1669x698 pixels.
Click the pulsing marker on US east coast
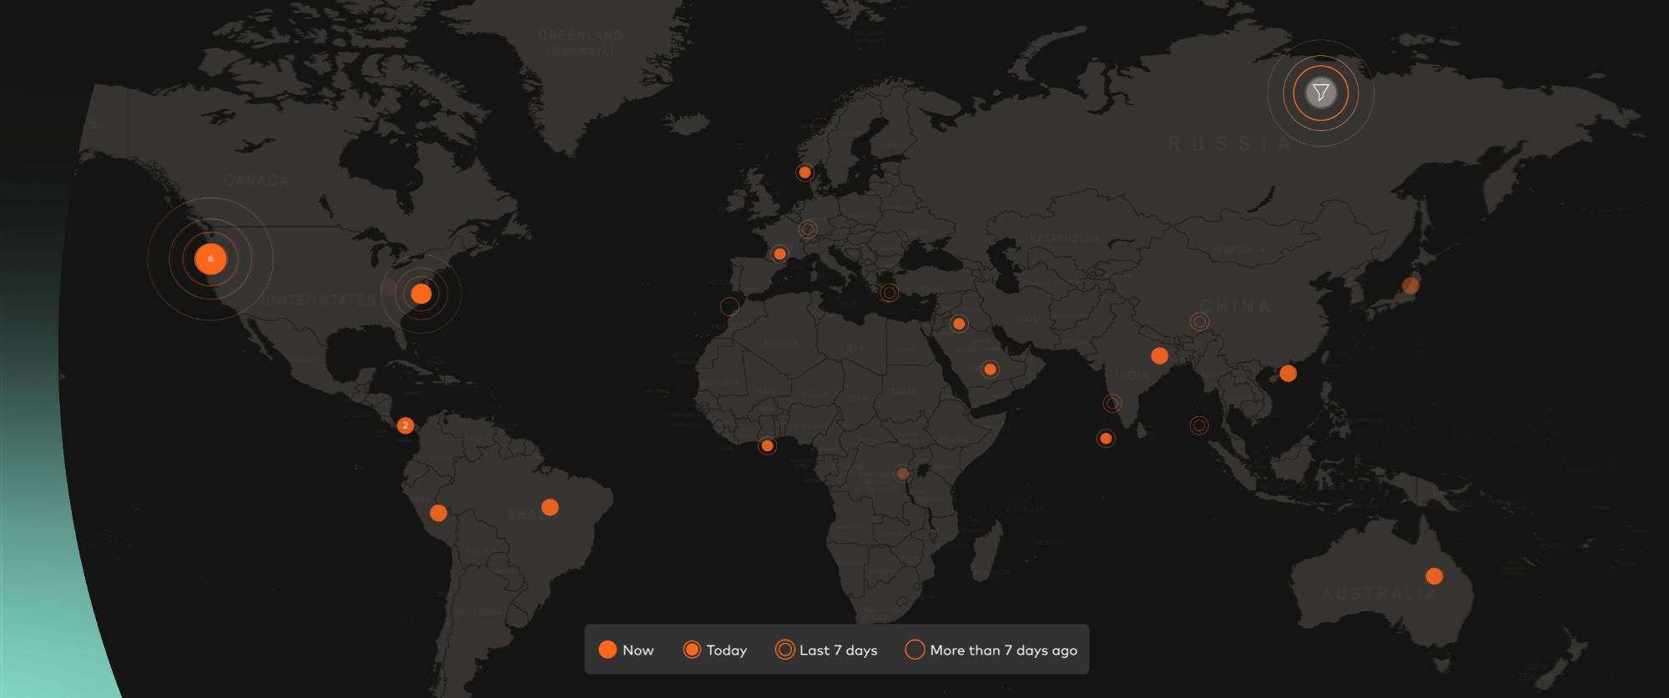[421, 294]
